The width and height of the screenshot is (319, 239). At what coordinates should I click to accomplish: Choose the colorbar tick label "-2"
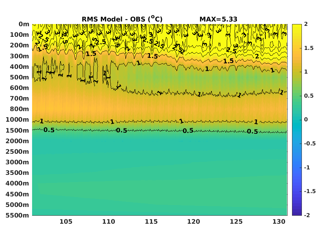click(307, 215)
